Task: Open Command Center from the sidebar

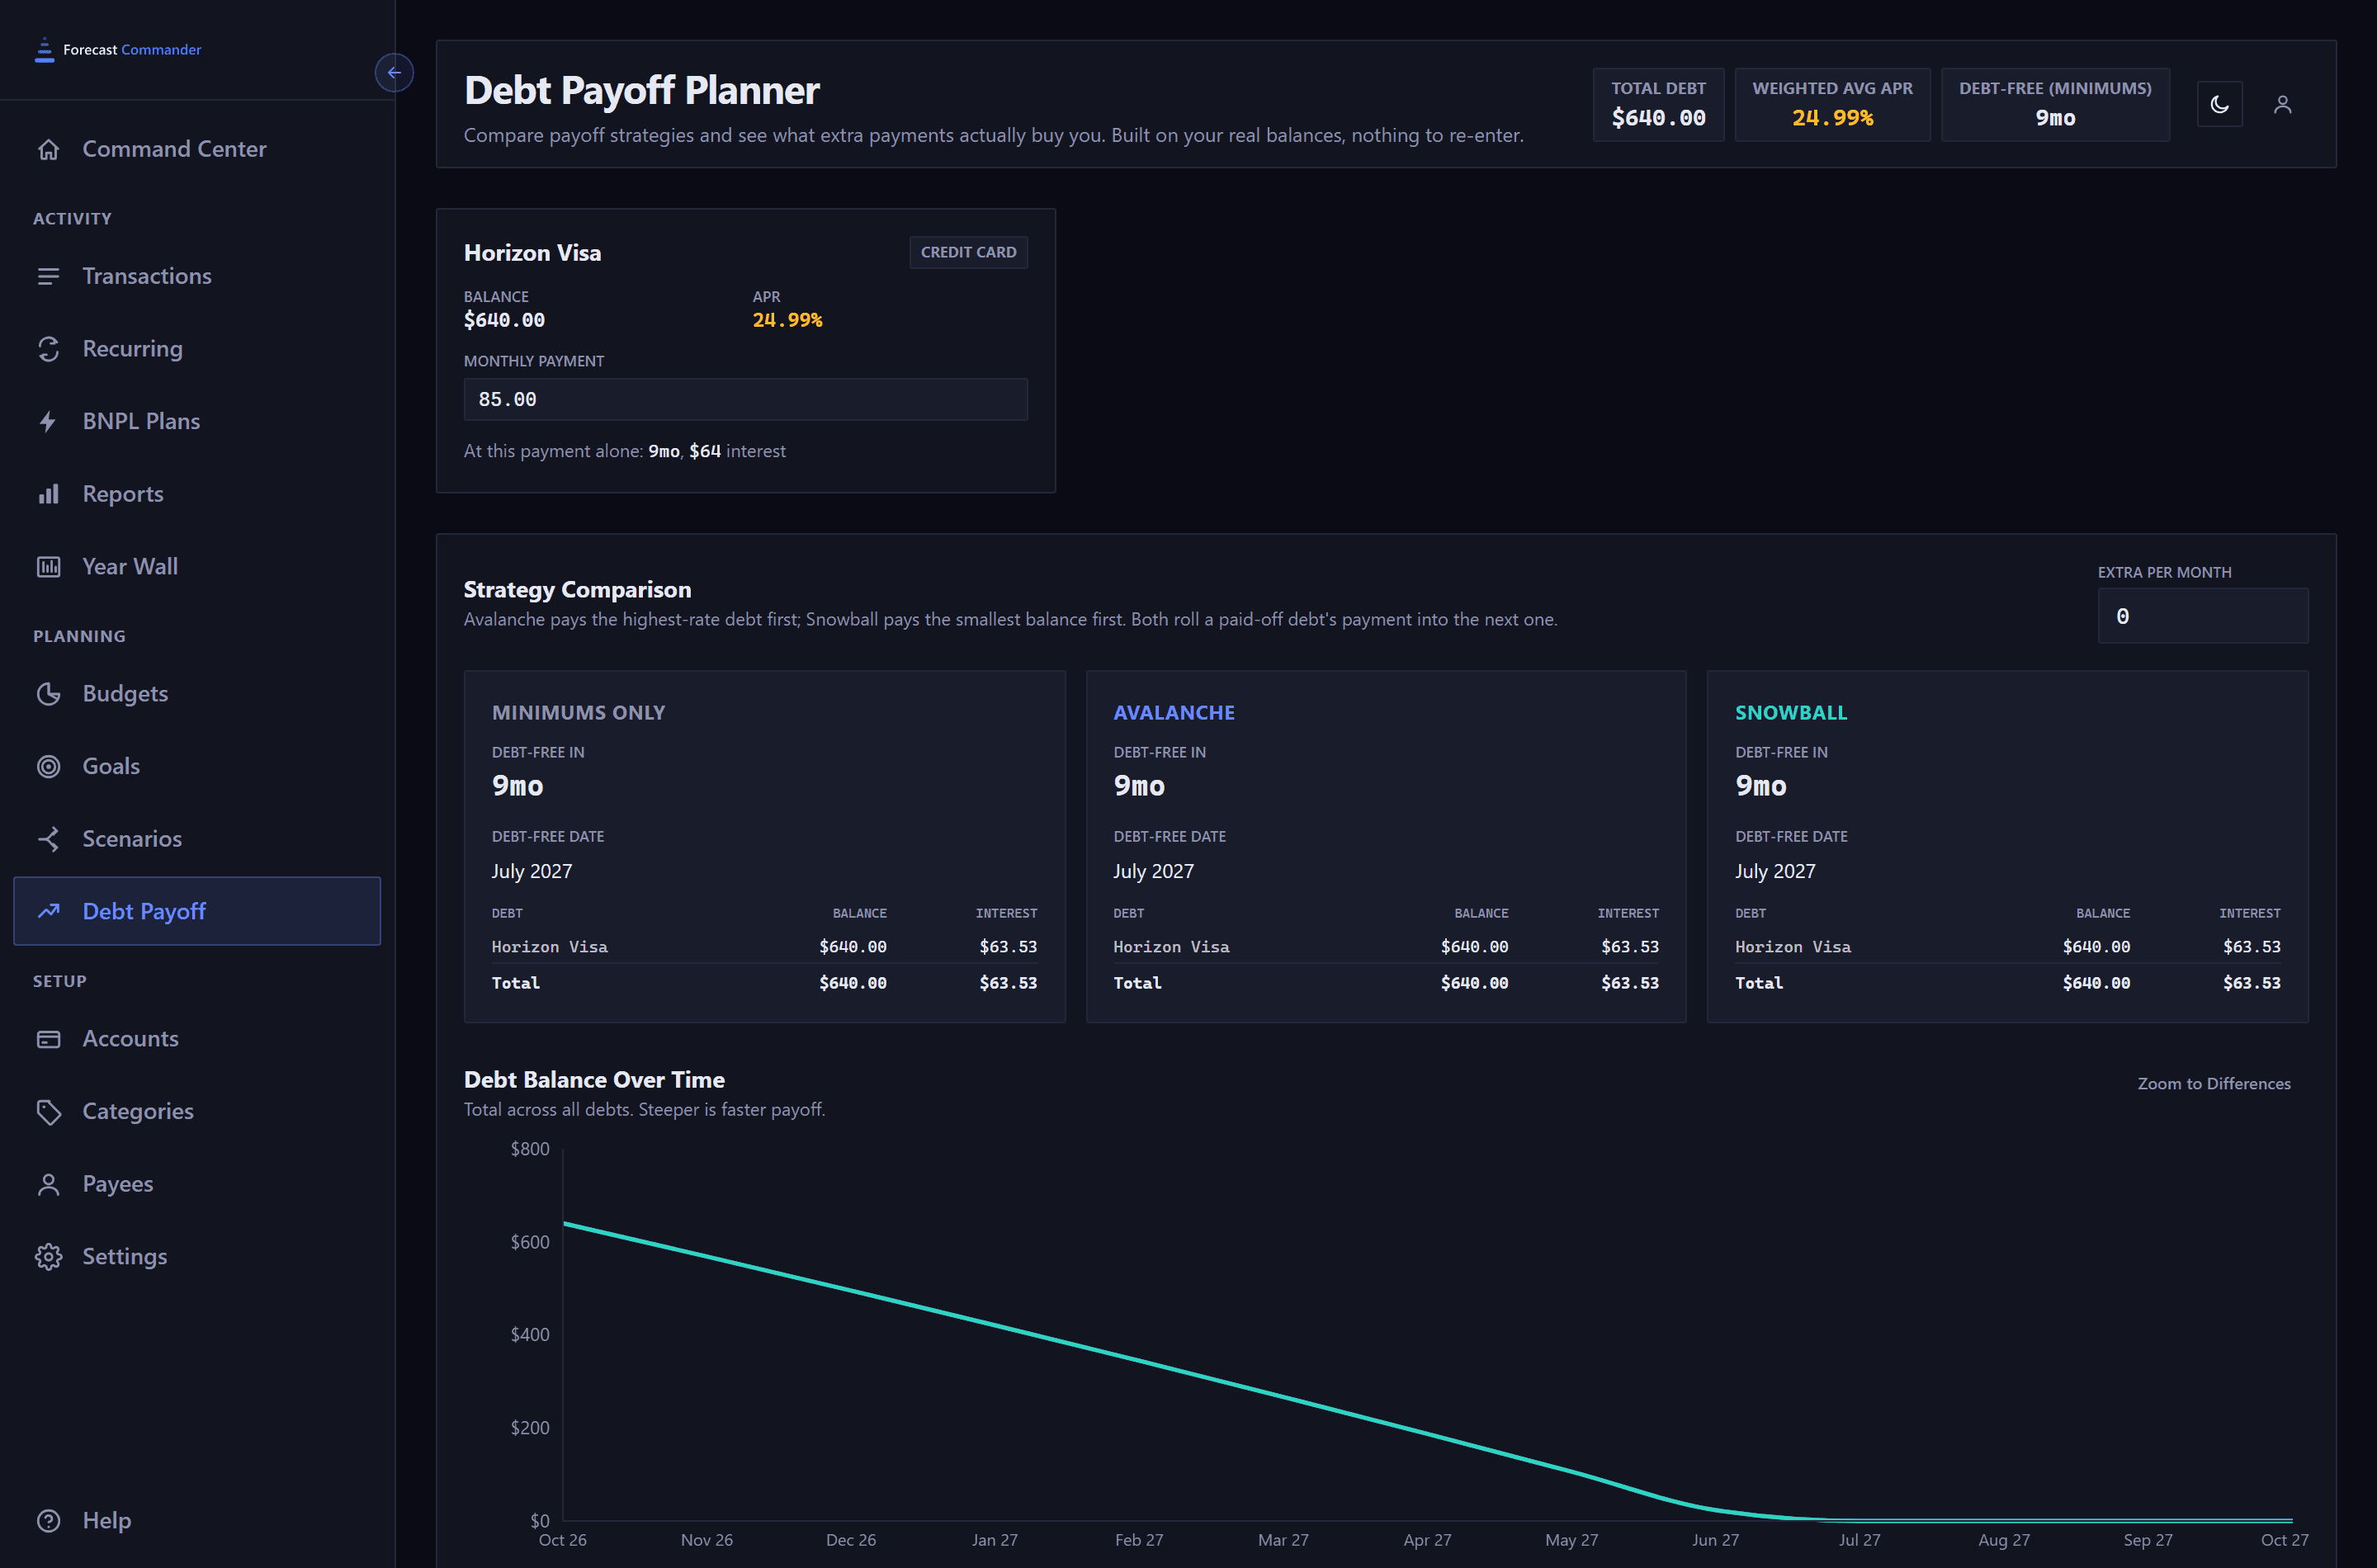Action: coord(197,149)
